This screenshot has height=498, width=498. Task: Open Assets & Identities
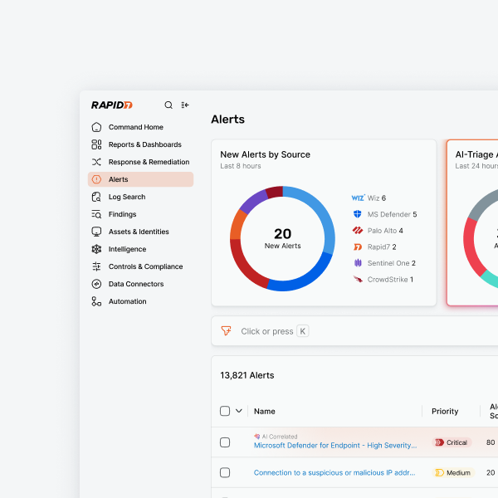click(x=141, y=232)
